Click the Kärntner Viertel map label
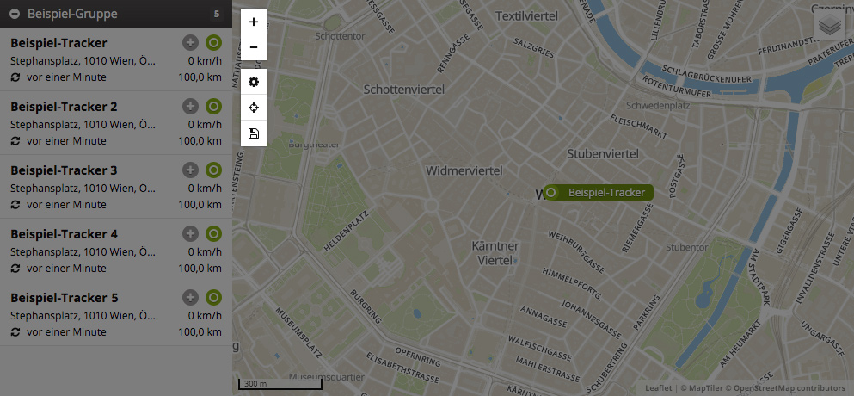Viewport: 854px width, 396px height. pos(495,253)
